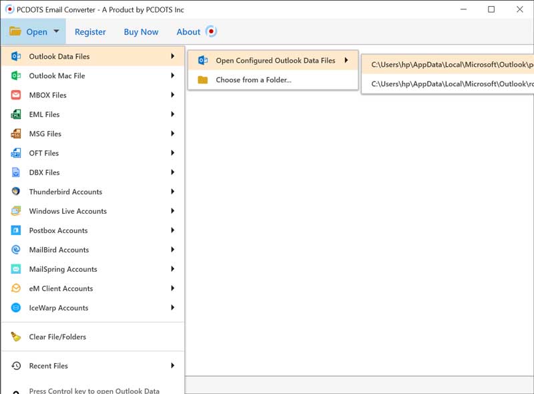Viewport: 534px width, 394px height.
Task: Click the Register button
Action: [x=90, y=31]
